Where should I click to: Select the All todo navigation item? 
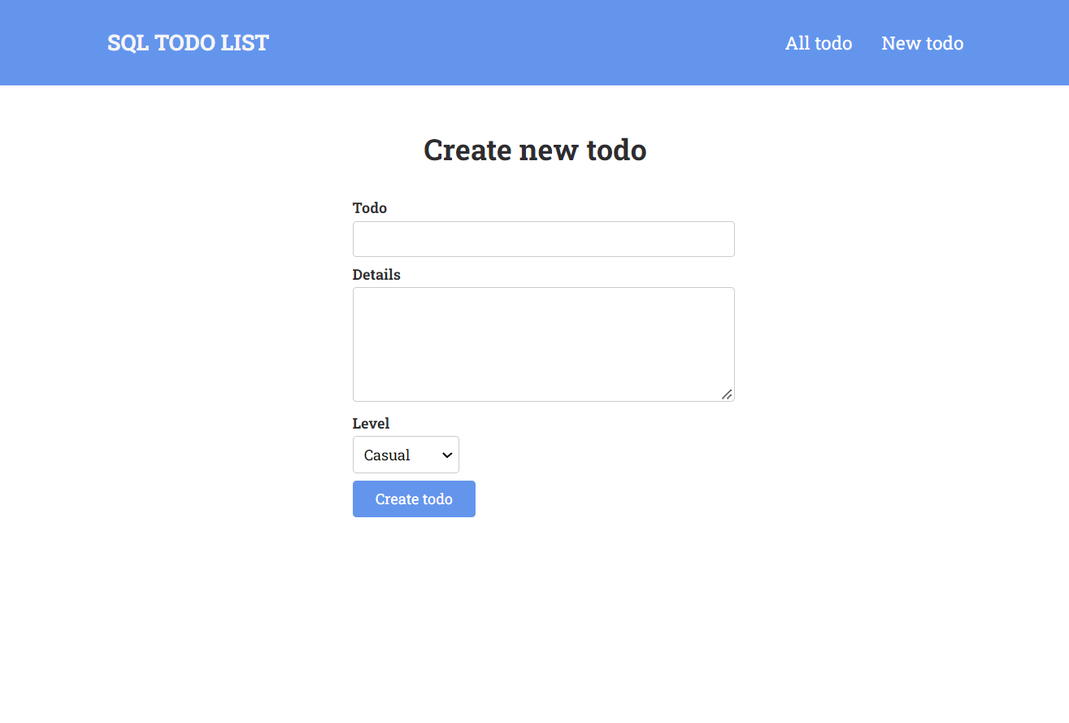818,42
